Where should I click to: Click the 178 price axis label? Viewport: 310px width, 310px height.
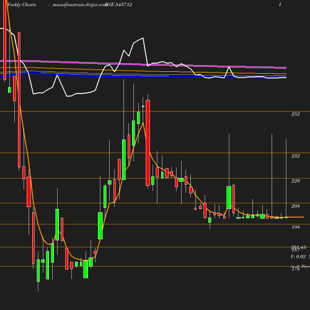pos(296,269)
